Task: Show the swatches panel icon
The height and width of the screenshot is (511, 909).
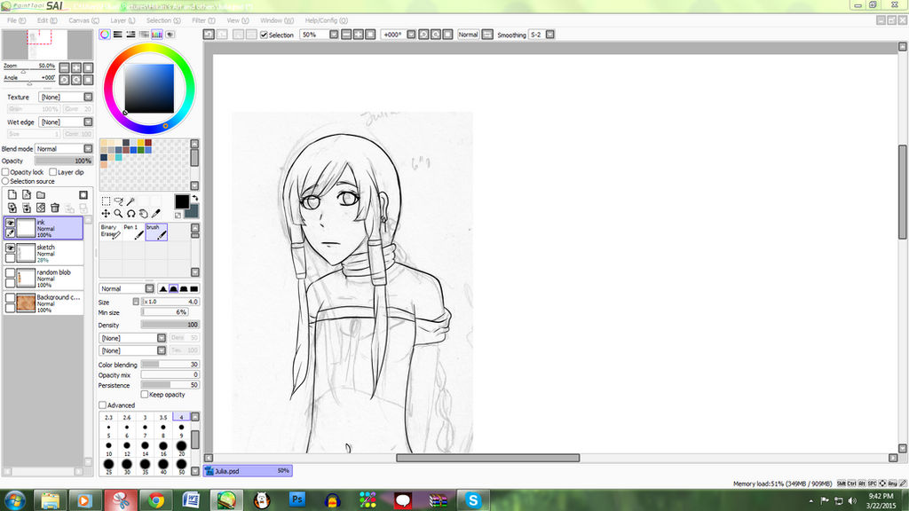Action: pyautogui.click(x=156, y=35)
